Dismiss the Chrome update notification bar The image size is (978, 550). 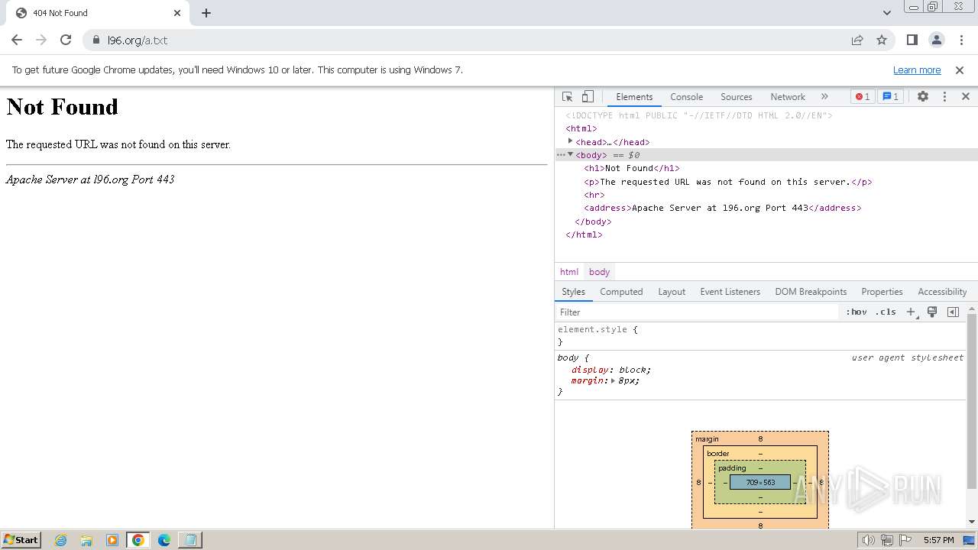[x=960, y=70]
